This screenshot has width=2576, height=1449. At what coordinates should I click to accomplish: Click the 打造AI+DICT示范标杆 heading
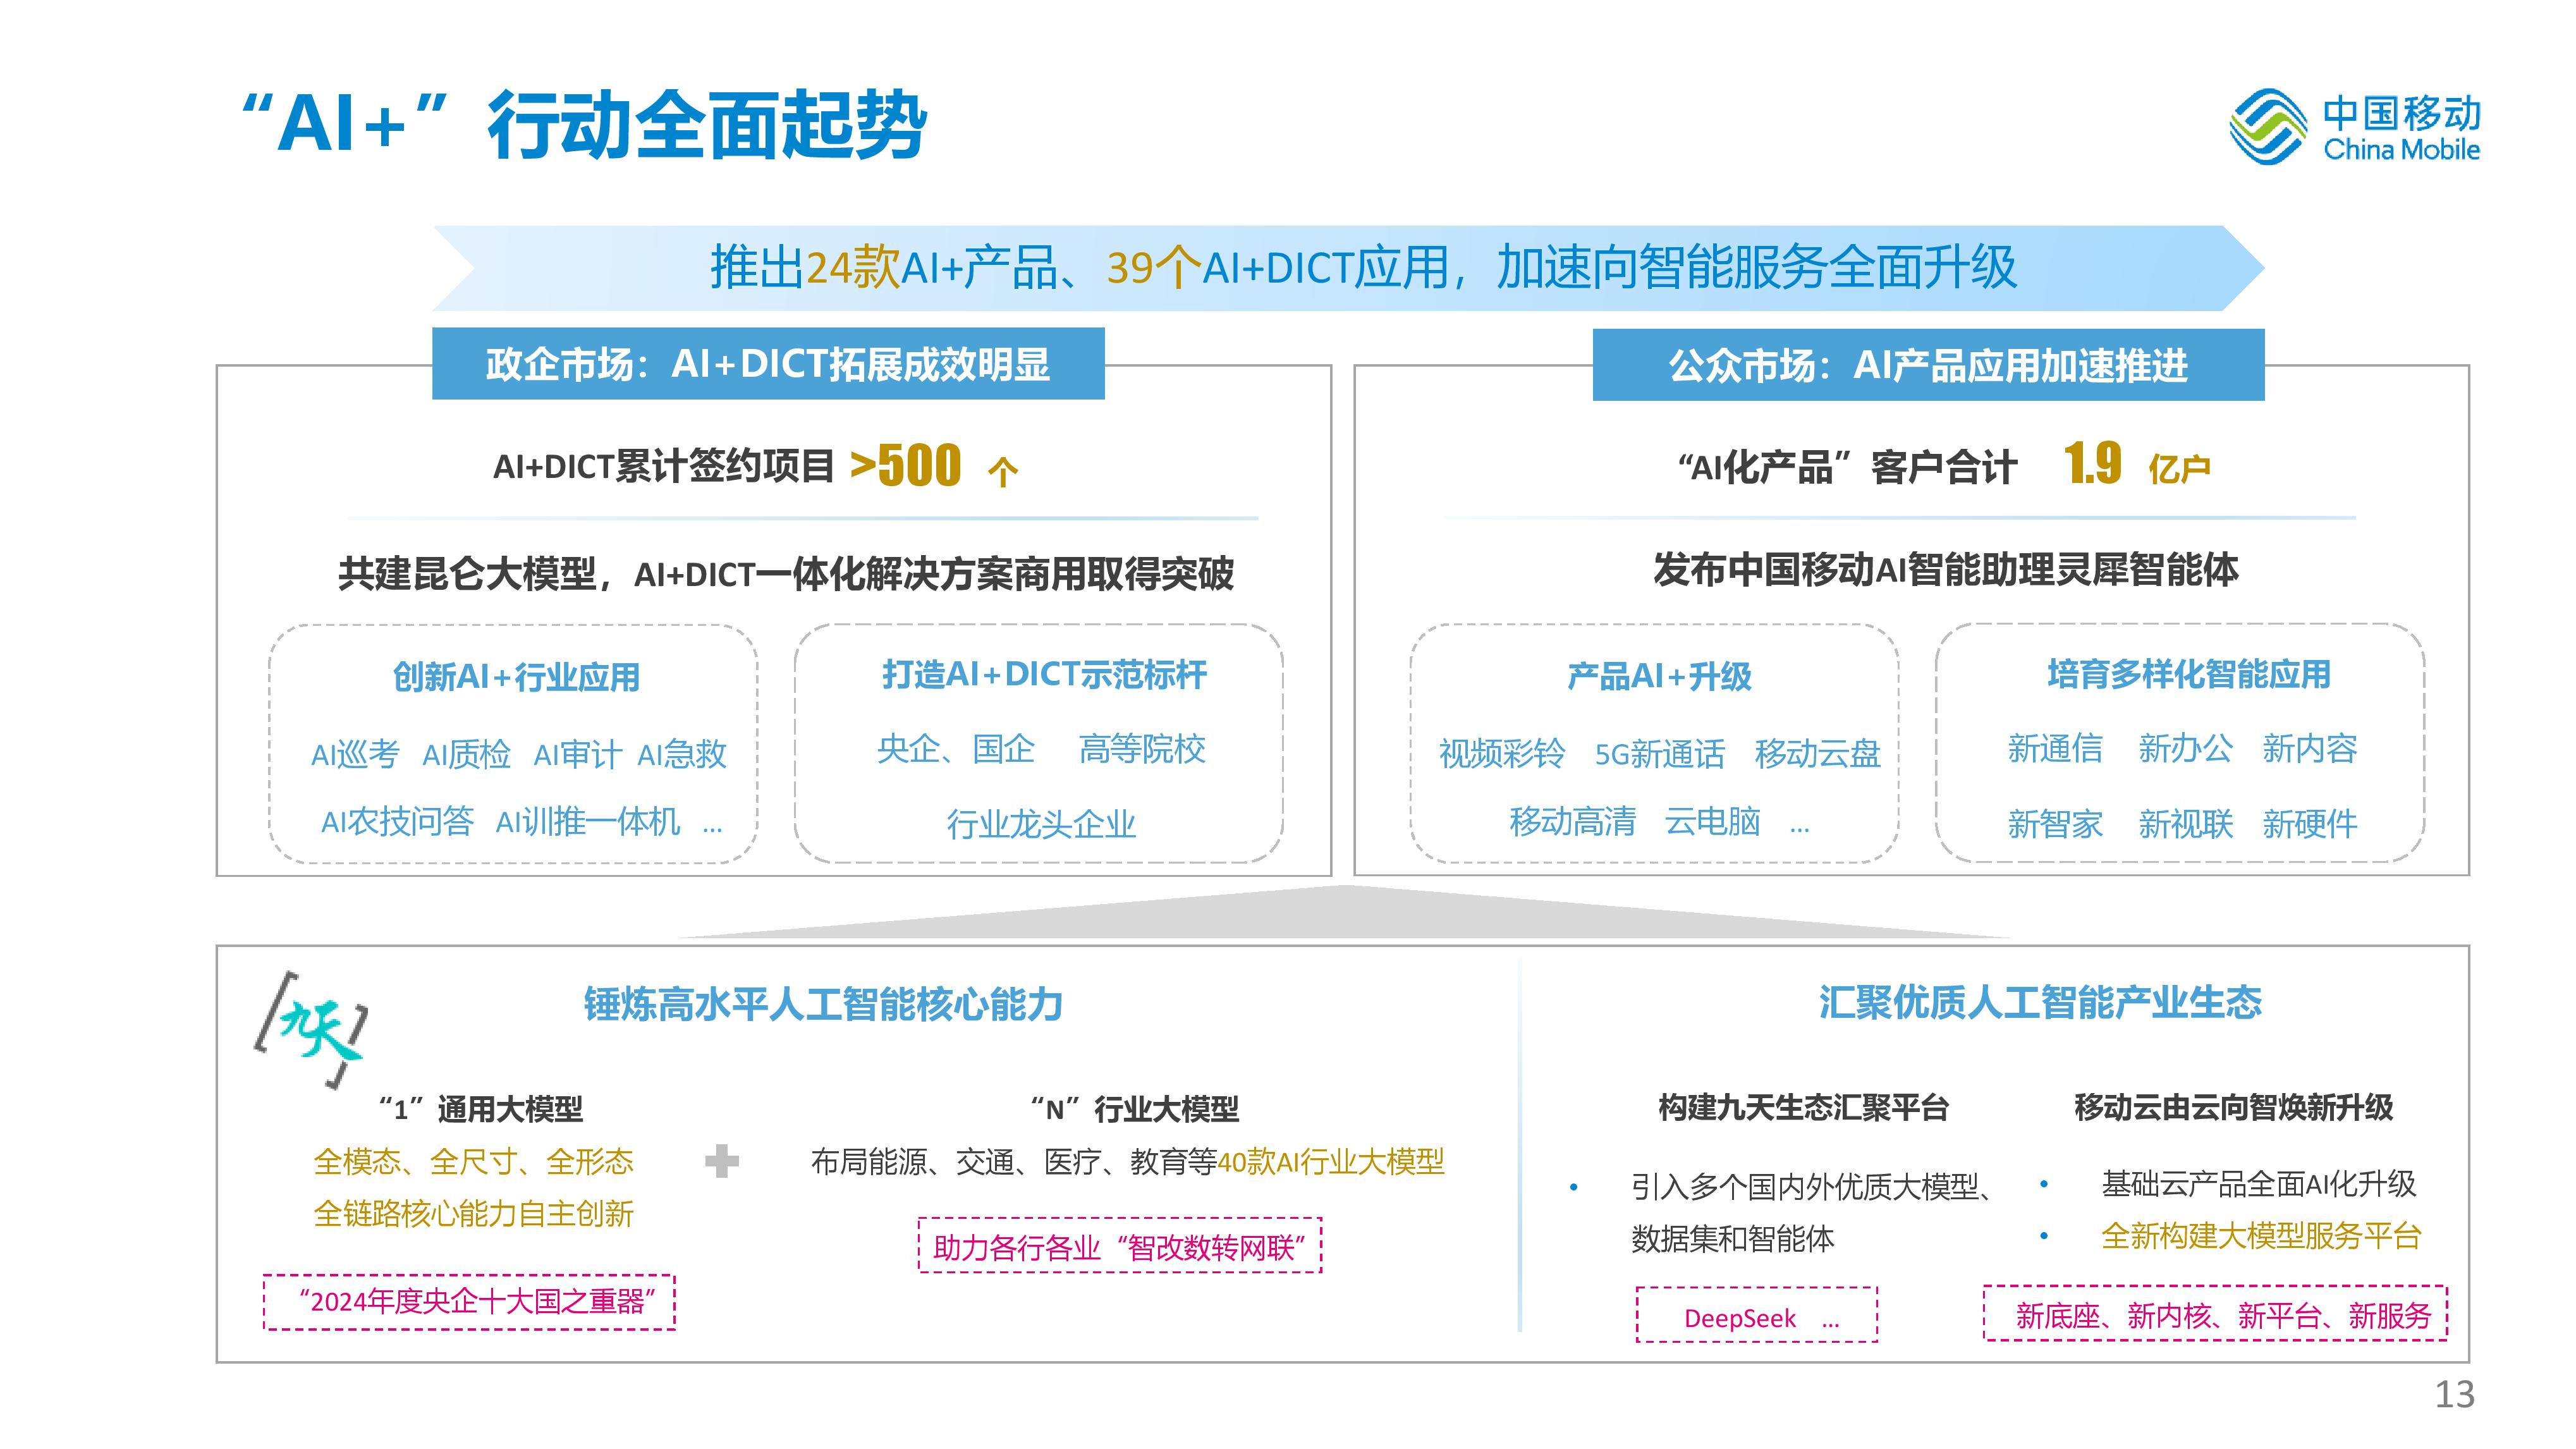[x=1044, y=675]
